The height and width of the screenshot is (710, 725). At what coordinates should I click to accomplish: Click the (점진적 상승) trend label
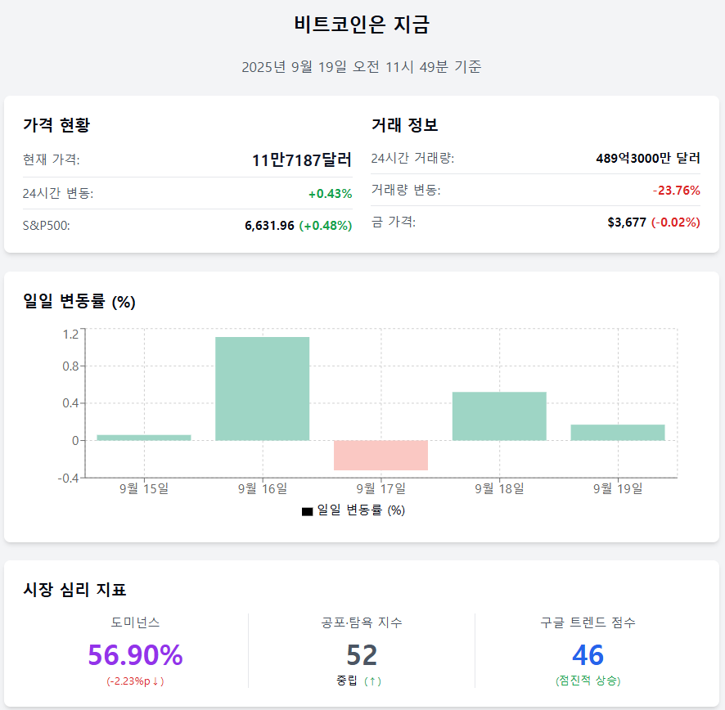(x=588, y=681)
